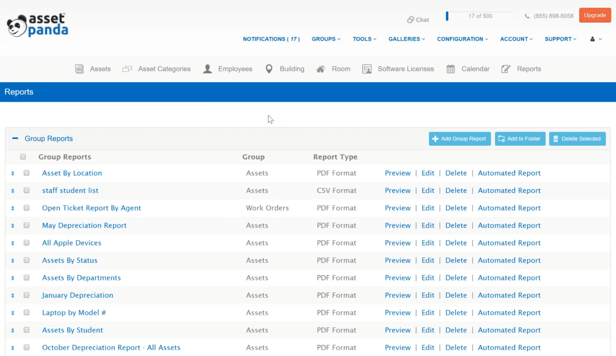Select the Room house icon
Viewport: 616px width, 356px height.
point(321,69)
